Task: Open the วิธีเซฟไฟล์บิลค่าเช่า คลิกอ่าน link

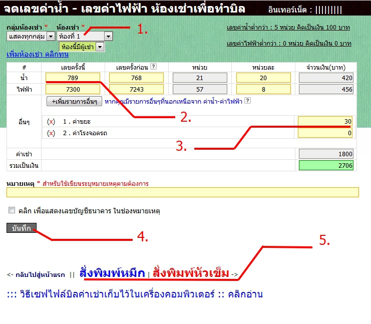Action: pyautogui.click(x=134, y=294)
